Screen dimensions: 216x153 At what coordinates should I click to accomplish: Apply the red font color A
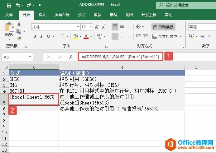click(x=86, y=36)
